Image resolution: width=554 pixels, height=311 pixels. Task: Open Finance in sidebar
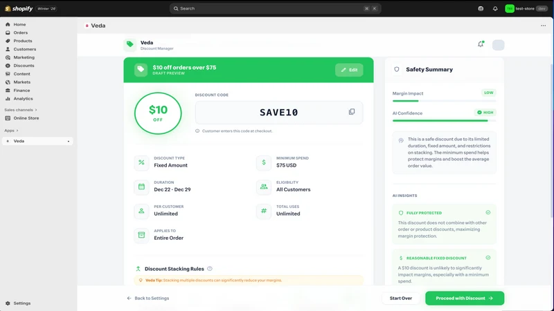coord(21,91)
